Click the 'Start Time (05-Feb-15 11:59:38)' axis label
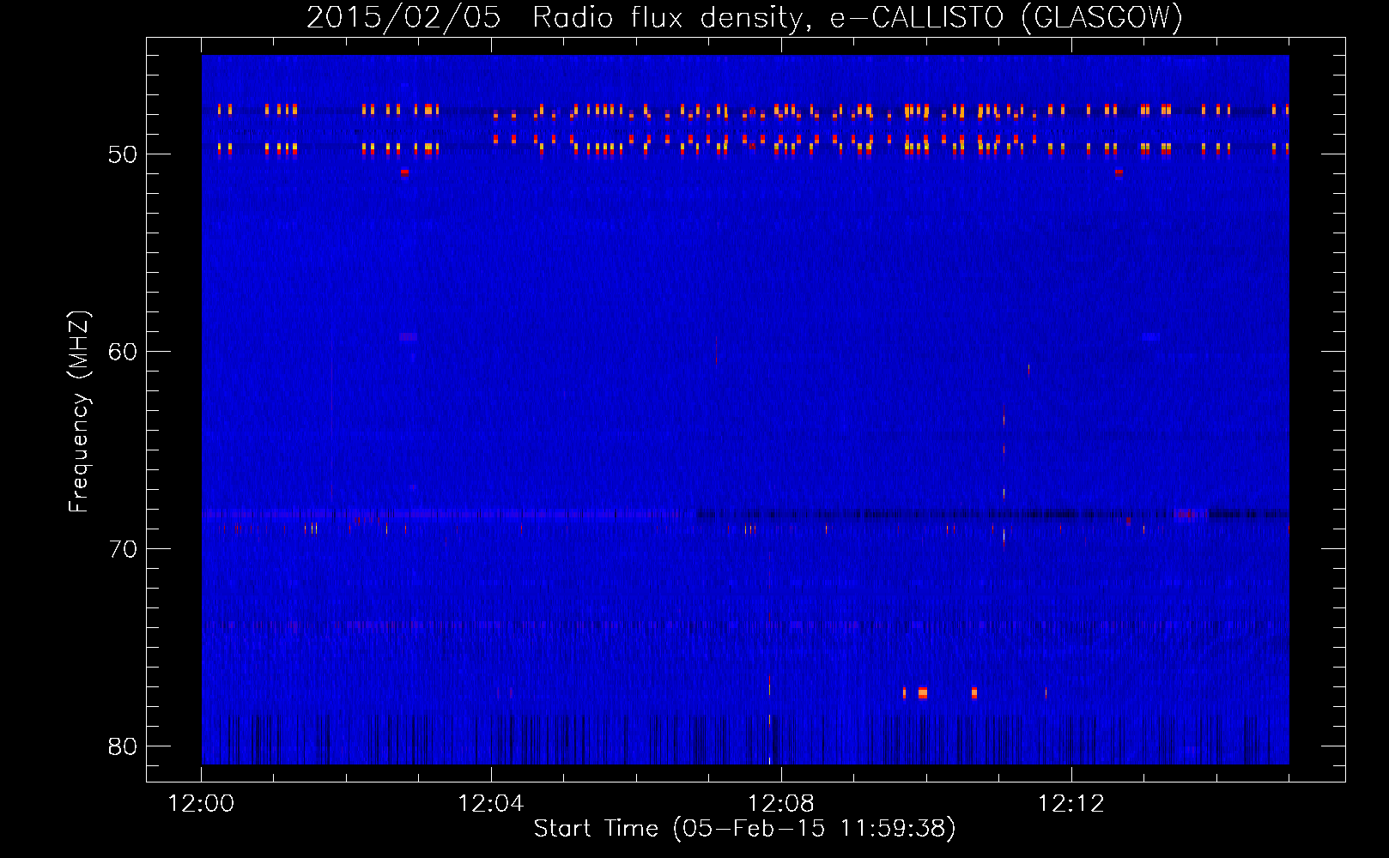The image size is (1389, 858). (x=744, y=829)
